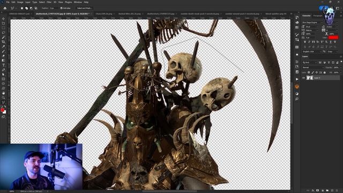The image size is (343, 193).
Task: Toggle All Caps in Character panel
Action: 314,42
